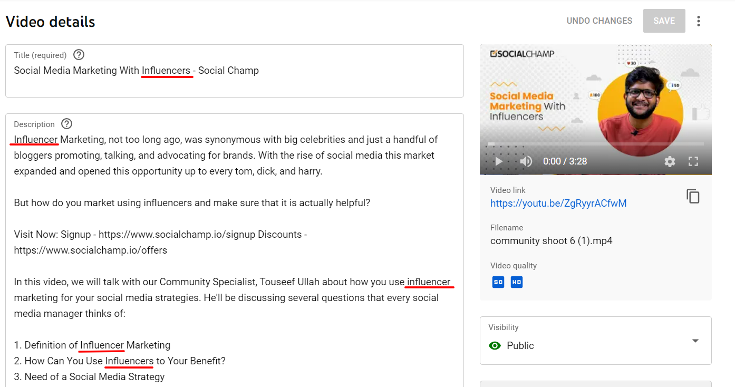Click the Public visibility eye icon
This screenshot has height=387, width=735.
pos(495,345)
